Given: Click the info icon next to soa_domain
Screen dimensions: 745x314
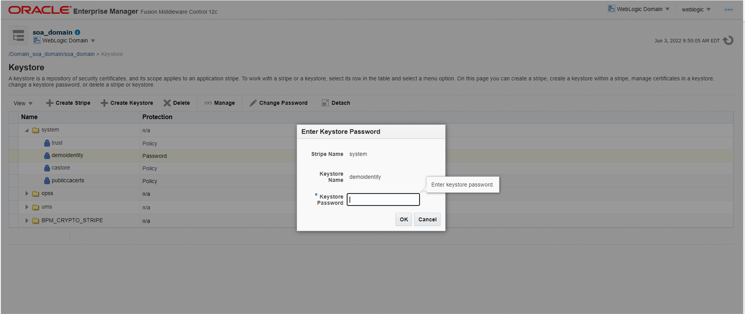Looking at the screenshot, I should click(x=77, y=32).
